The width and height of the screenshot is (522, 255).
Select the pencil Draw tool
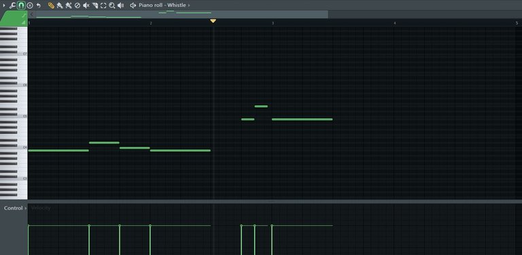[x=51, y=5]
